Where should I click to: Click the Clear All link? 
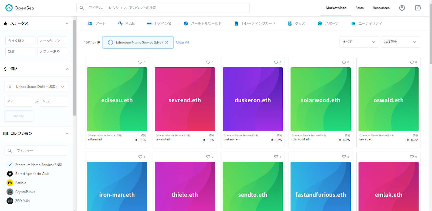pyautogui.click(x=183, y=42)
